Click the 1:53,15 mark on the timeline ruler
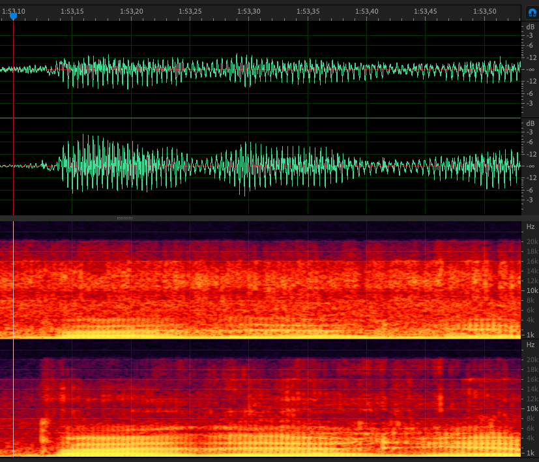Viewport: 539px width, 462px height. [x=72, y=11]
